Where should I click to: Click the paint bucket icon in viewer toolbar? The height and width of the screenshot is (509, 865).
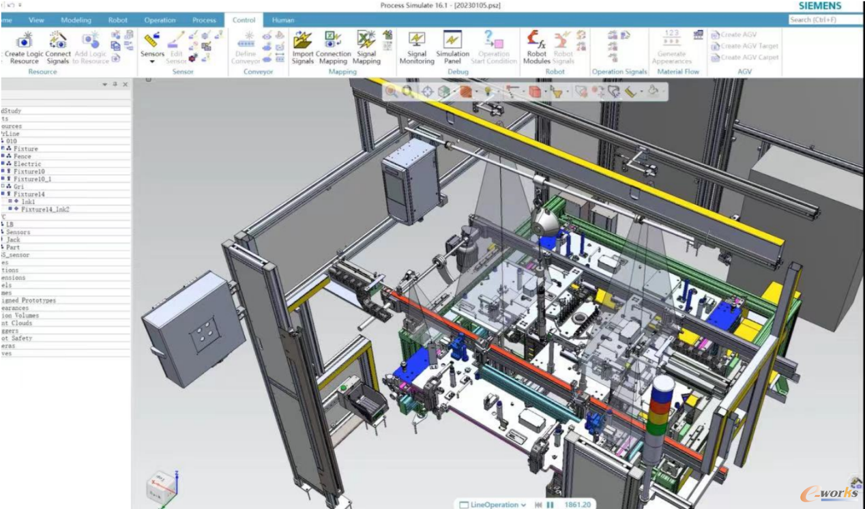point(653,91)
